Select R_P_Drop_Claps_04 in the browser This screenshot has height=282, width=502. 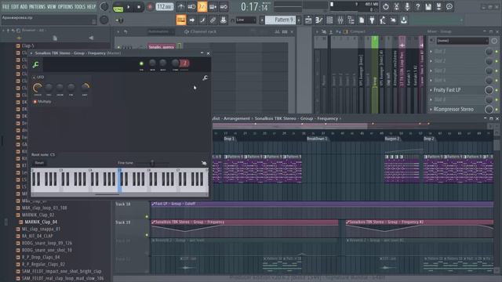[41, 257]
